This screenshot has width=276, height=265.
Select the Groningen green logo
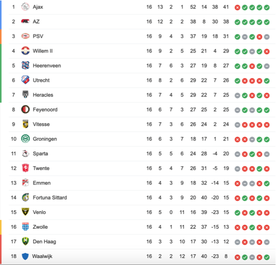[x=25, y=139]
